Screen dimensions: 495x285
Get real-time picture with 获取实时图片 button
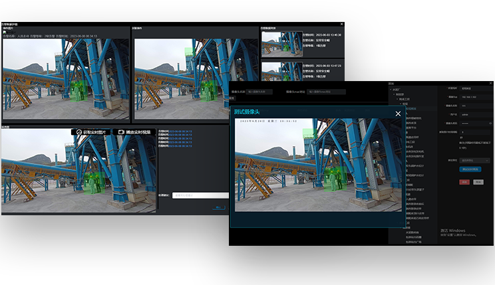click(x=91, y=132)
